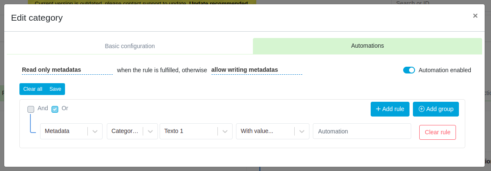Remove the rule with Clear rule
Screen dimensions: 491x171
click(x=437, y=132)
